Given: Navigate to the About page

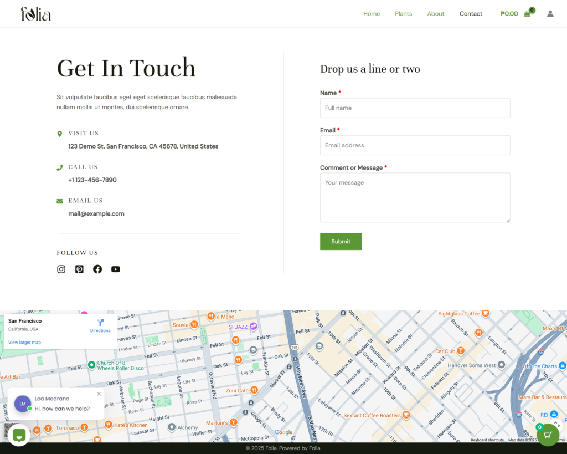Looking at the screenshot, I should pos(436,14).
